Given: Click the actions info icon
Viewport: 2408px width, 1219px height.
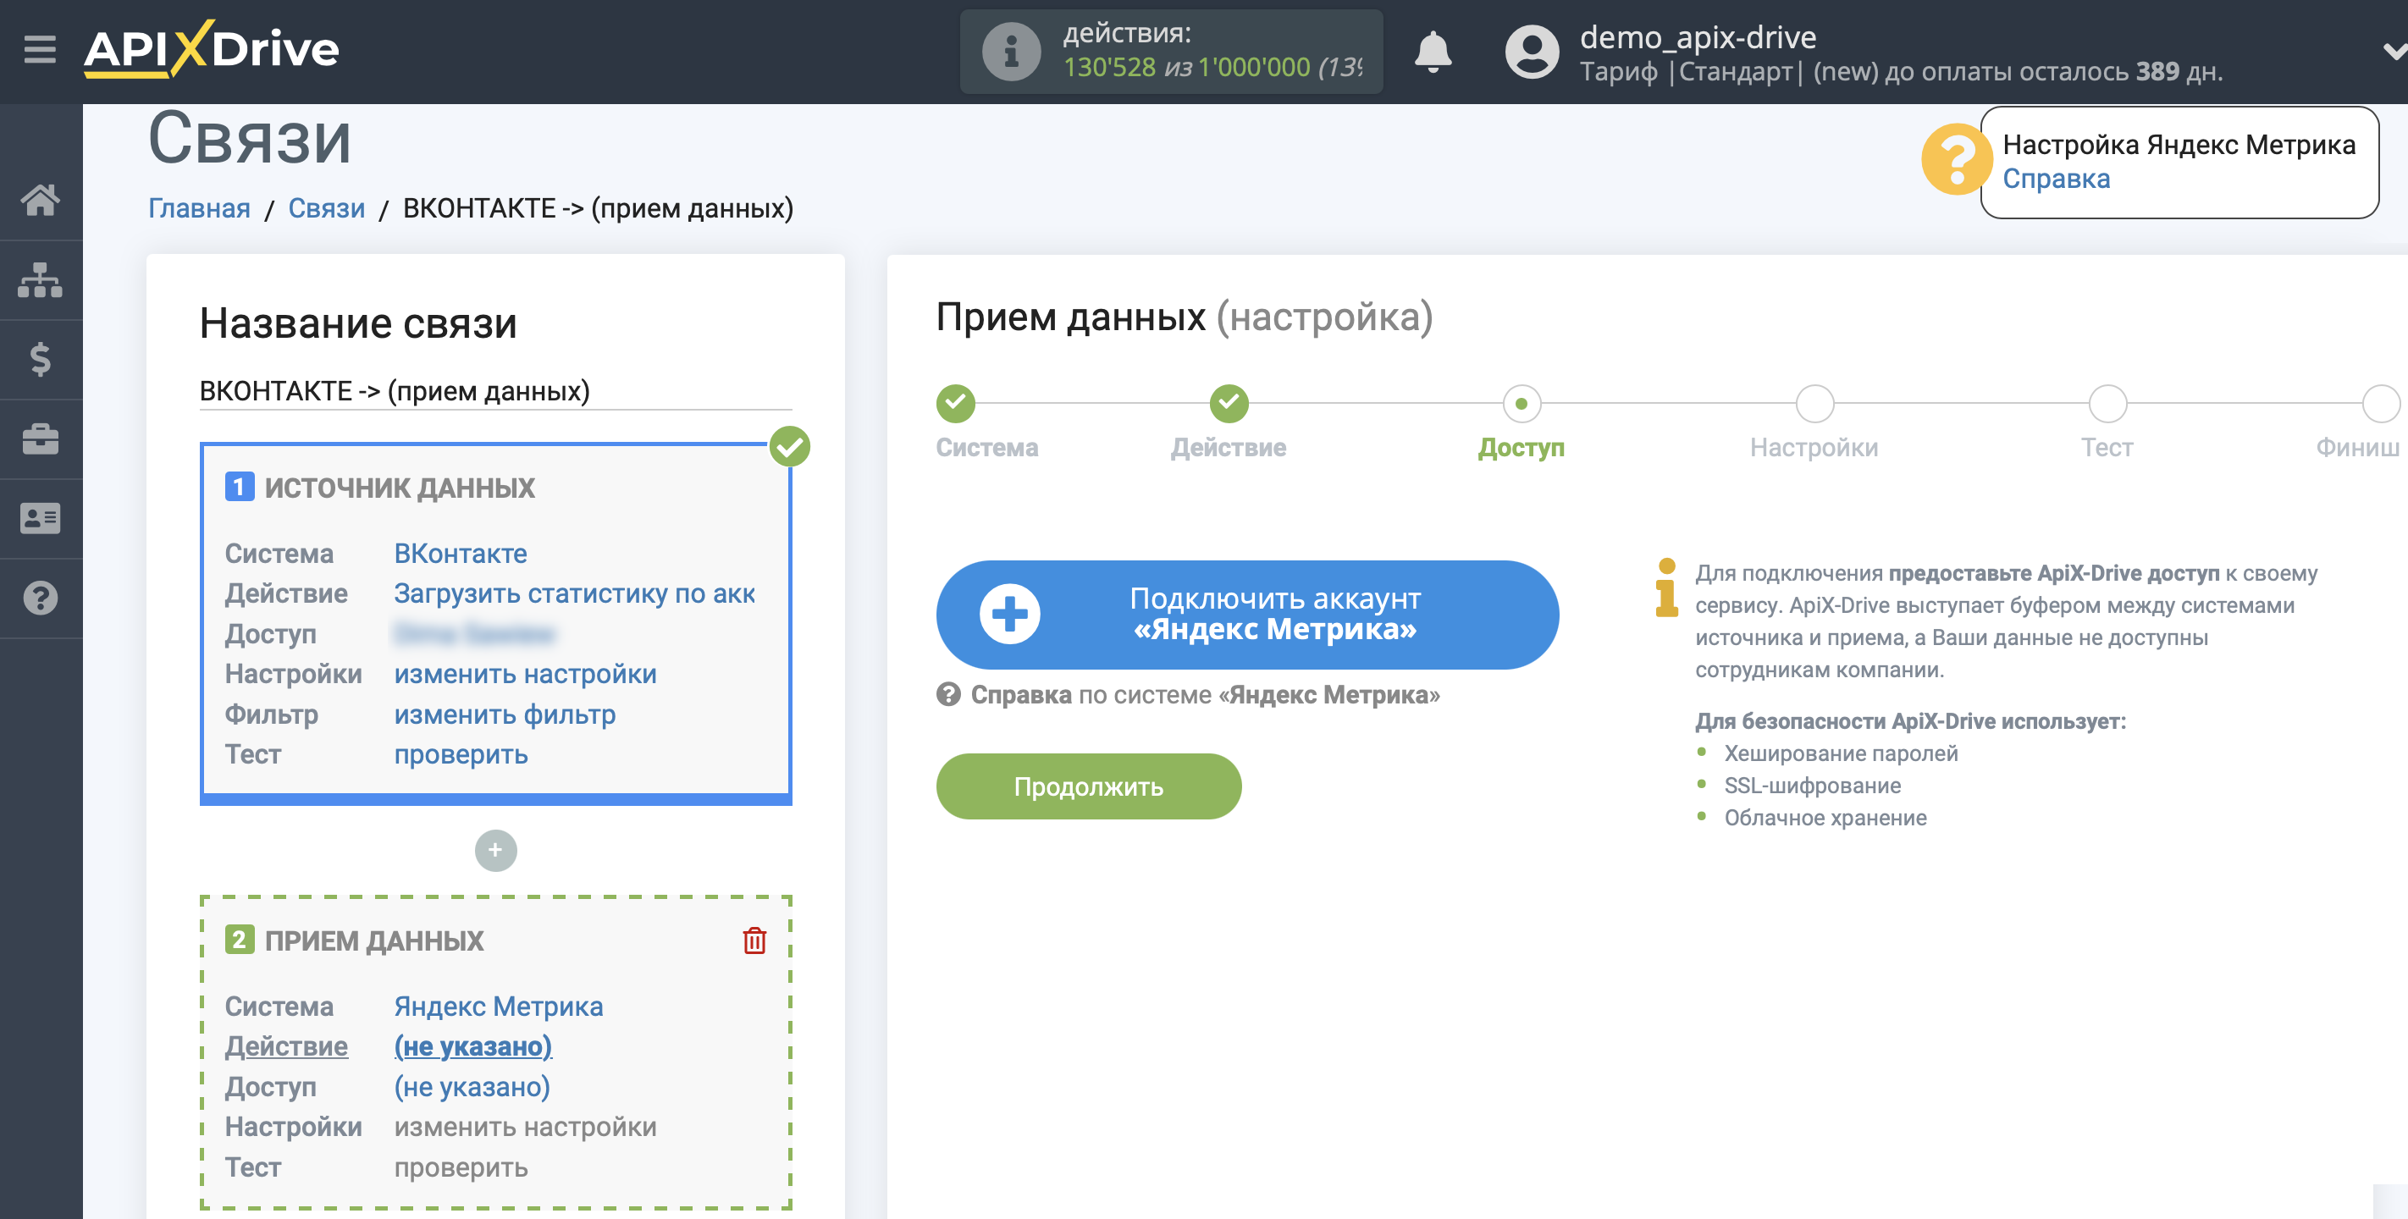Looking at the screenshot, I should (x=1010, y=52).
